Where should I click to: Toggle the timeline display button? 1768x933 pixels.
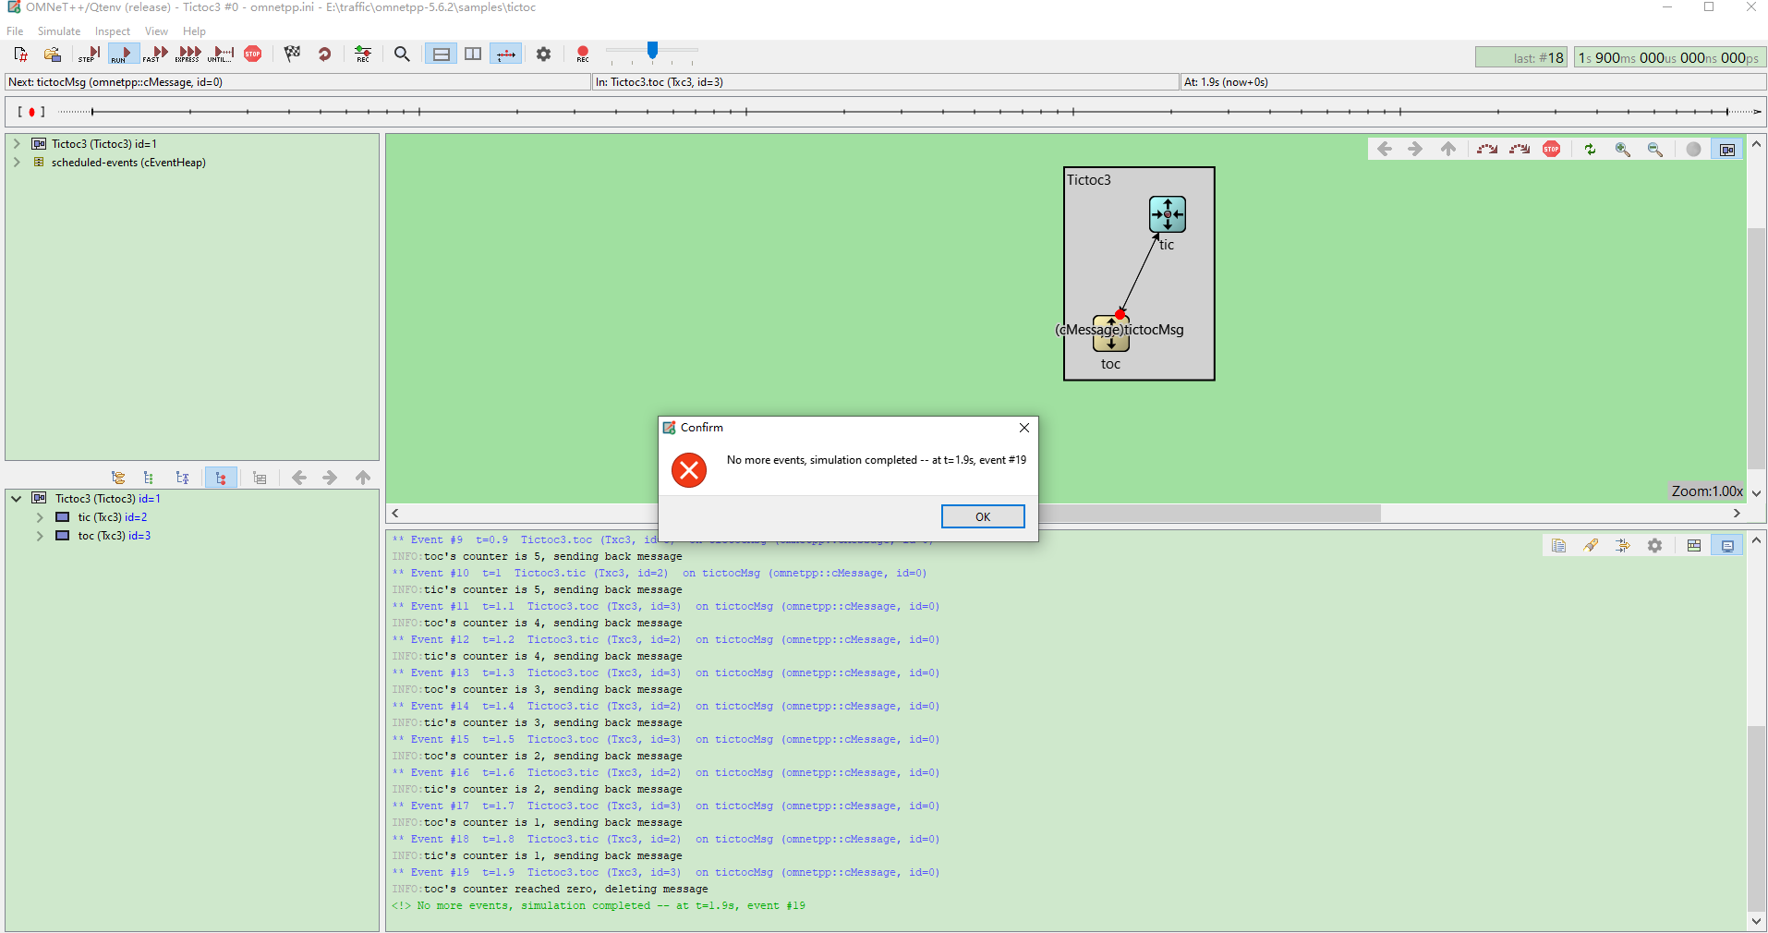(x=506, y=55)
